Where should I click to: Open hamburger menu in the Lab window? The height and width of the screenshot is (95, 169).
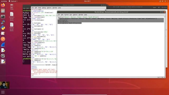[159, 7]
